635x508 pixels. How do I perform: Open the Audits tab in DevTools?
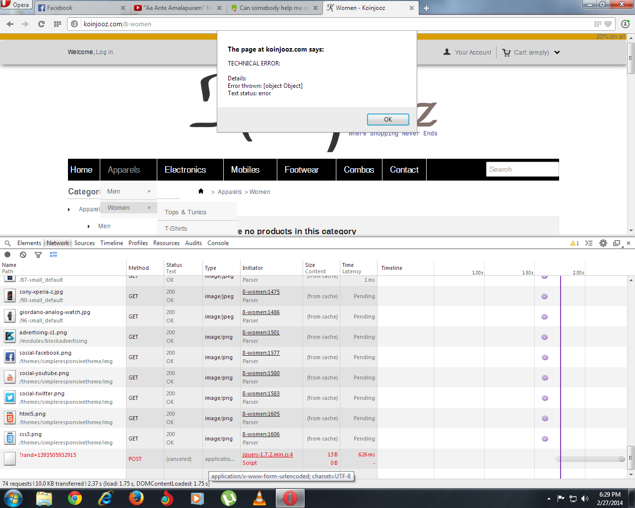(193, 243)
